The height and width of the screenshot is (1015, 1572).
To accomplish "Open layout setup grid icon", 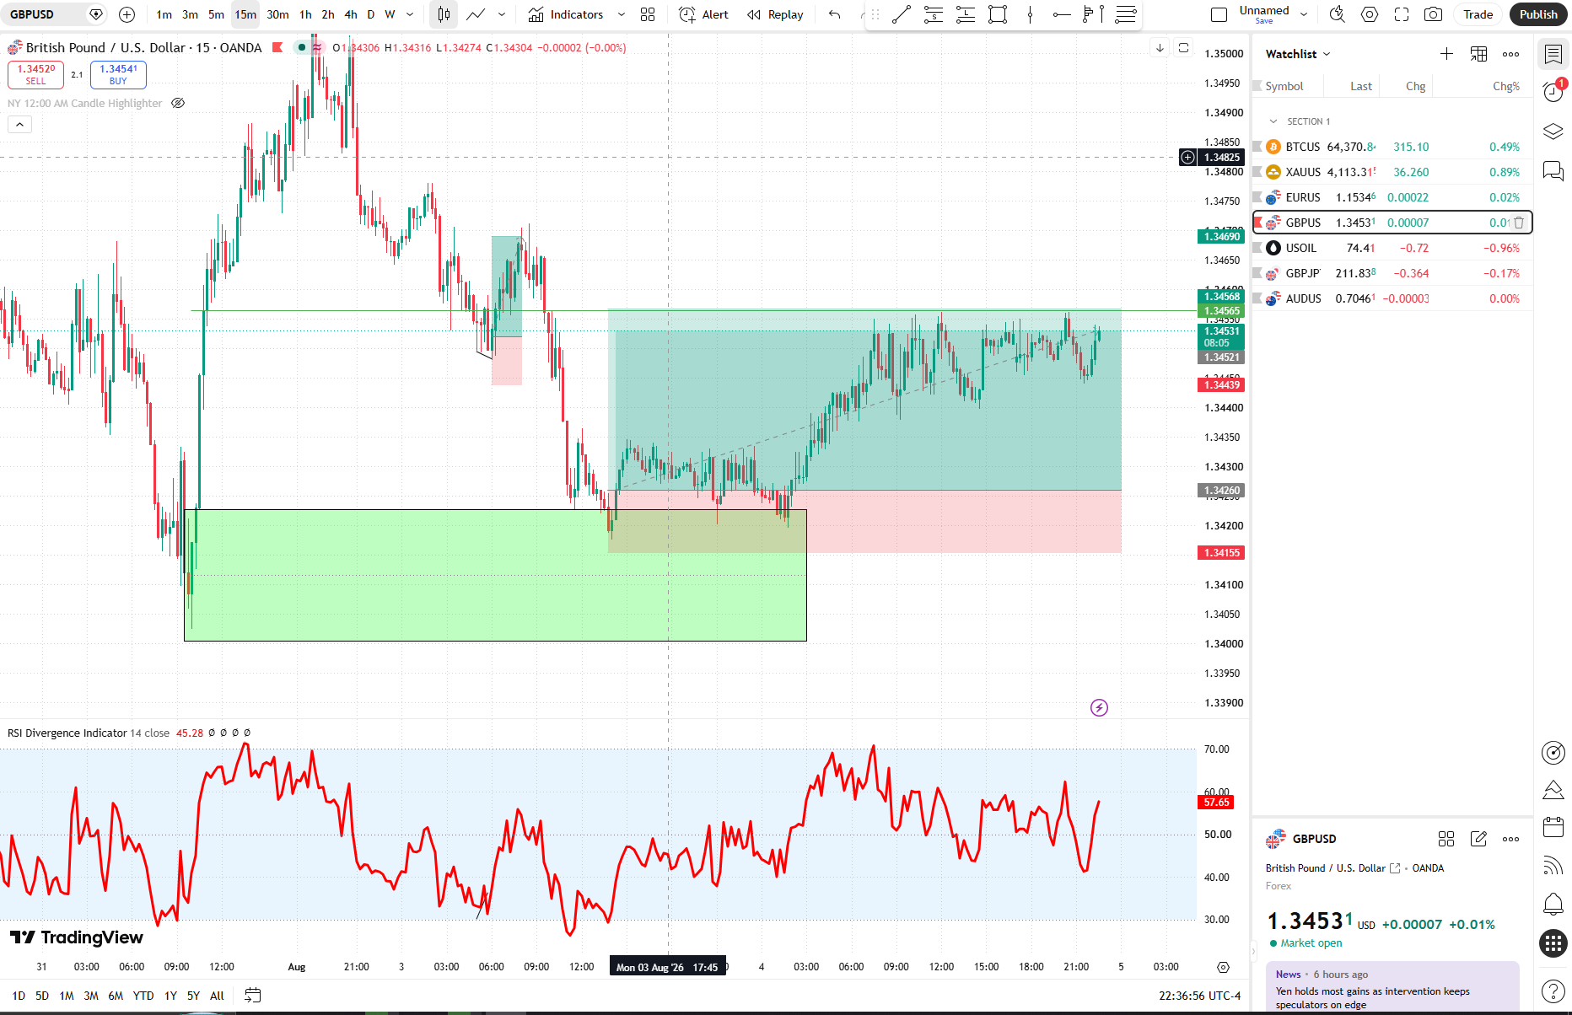I will [648, 14].
